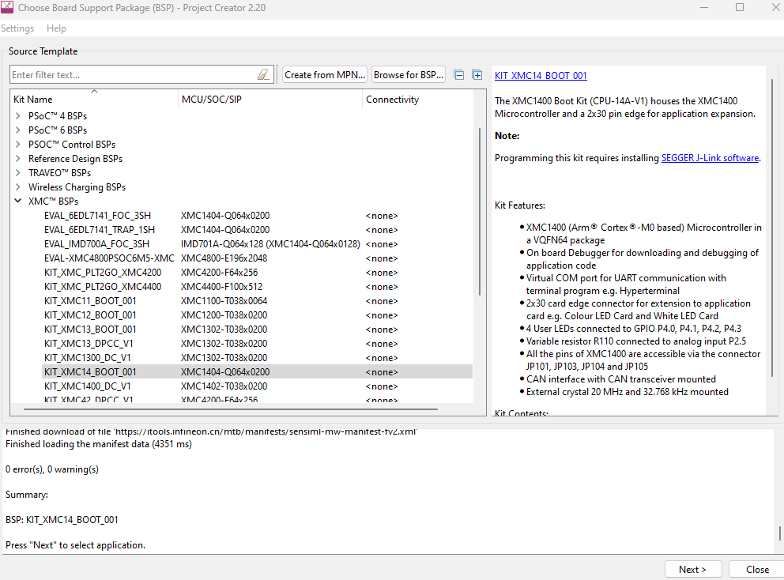Collapse all tree items icon
The width and height of the screenshot is (784, 580).
[459, 75]
